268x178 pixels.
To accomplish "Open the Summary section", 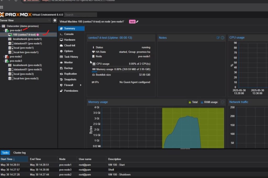I will pos(71,28).
